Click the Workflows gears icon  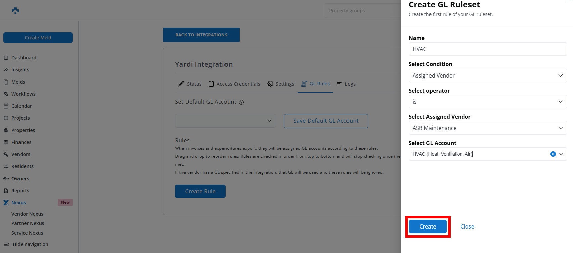tap(6, 94)
